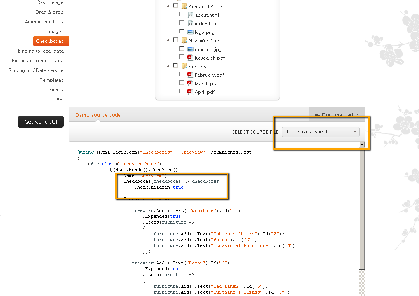This screenshot has height=296, width=419.
Task: Open the Animation effects demo
Action: 44,22
